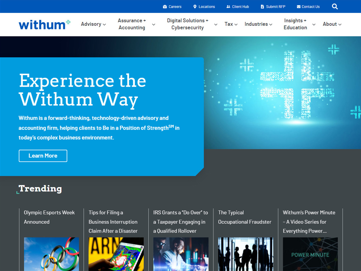Click the 'forward-thinking, technology-driven' description text
This screenshot has height=271, width=361.
tap(99, 128)
